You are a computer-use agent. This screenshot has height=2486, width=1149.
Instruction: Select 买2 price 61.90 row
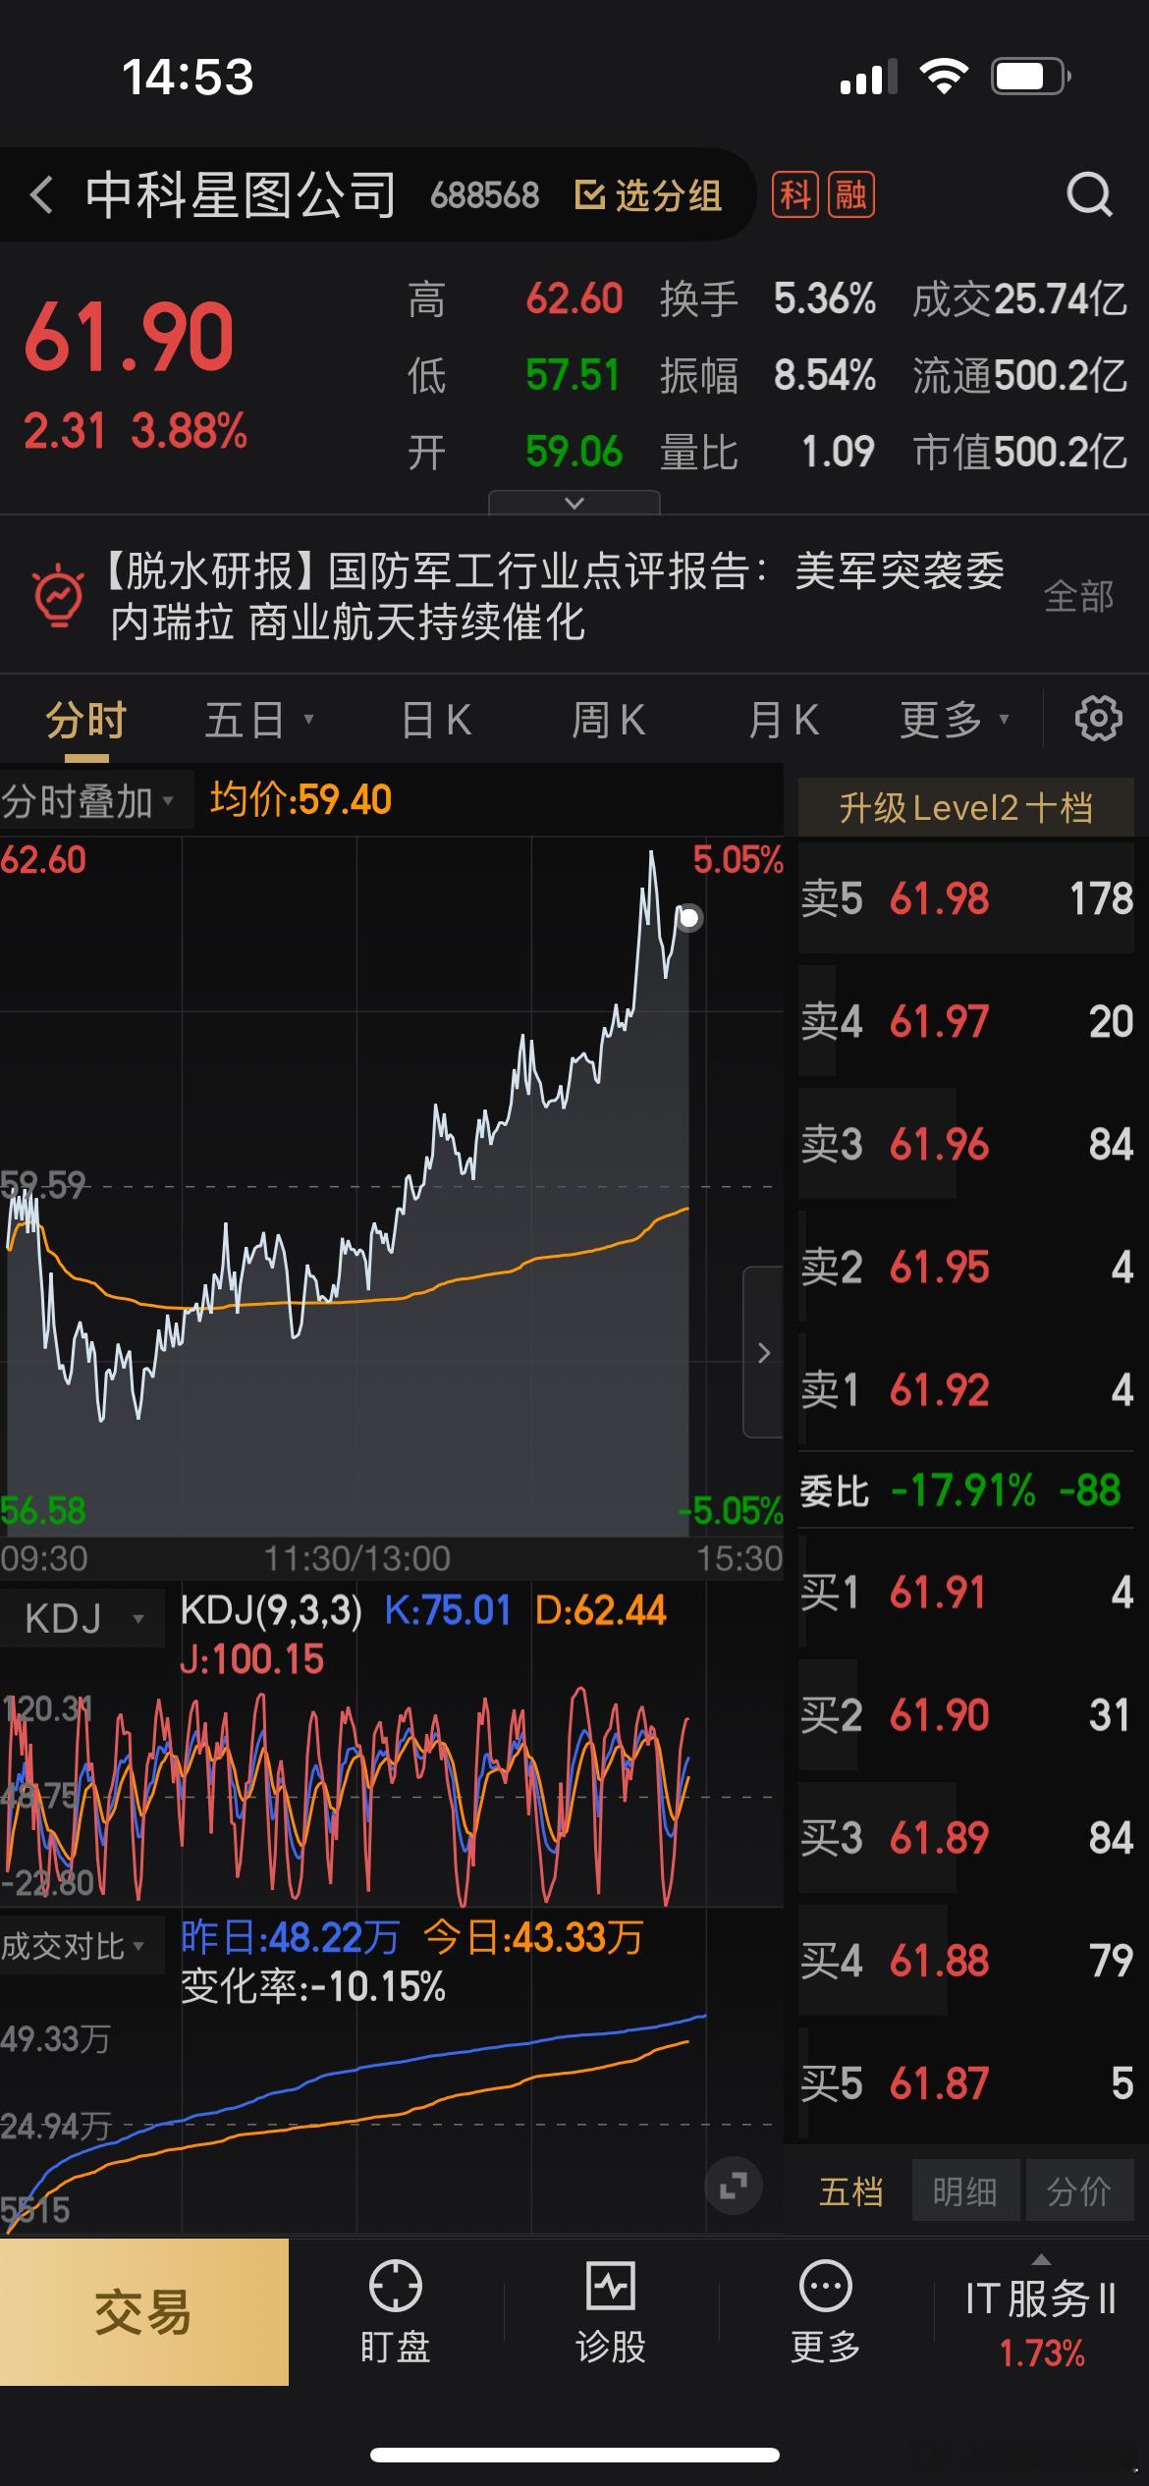click(966, 1715)
